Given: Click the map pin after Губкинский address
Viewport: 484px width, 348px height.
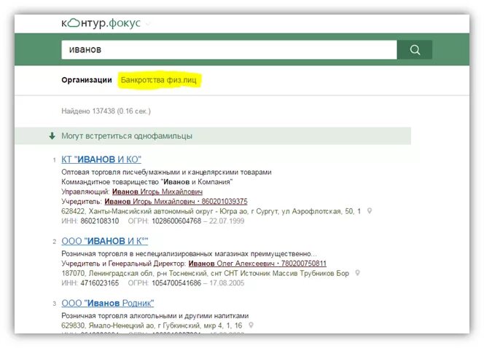Looking at the screenshot, I should [x=251, y=325].
